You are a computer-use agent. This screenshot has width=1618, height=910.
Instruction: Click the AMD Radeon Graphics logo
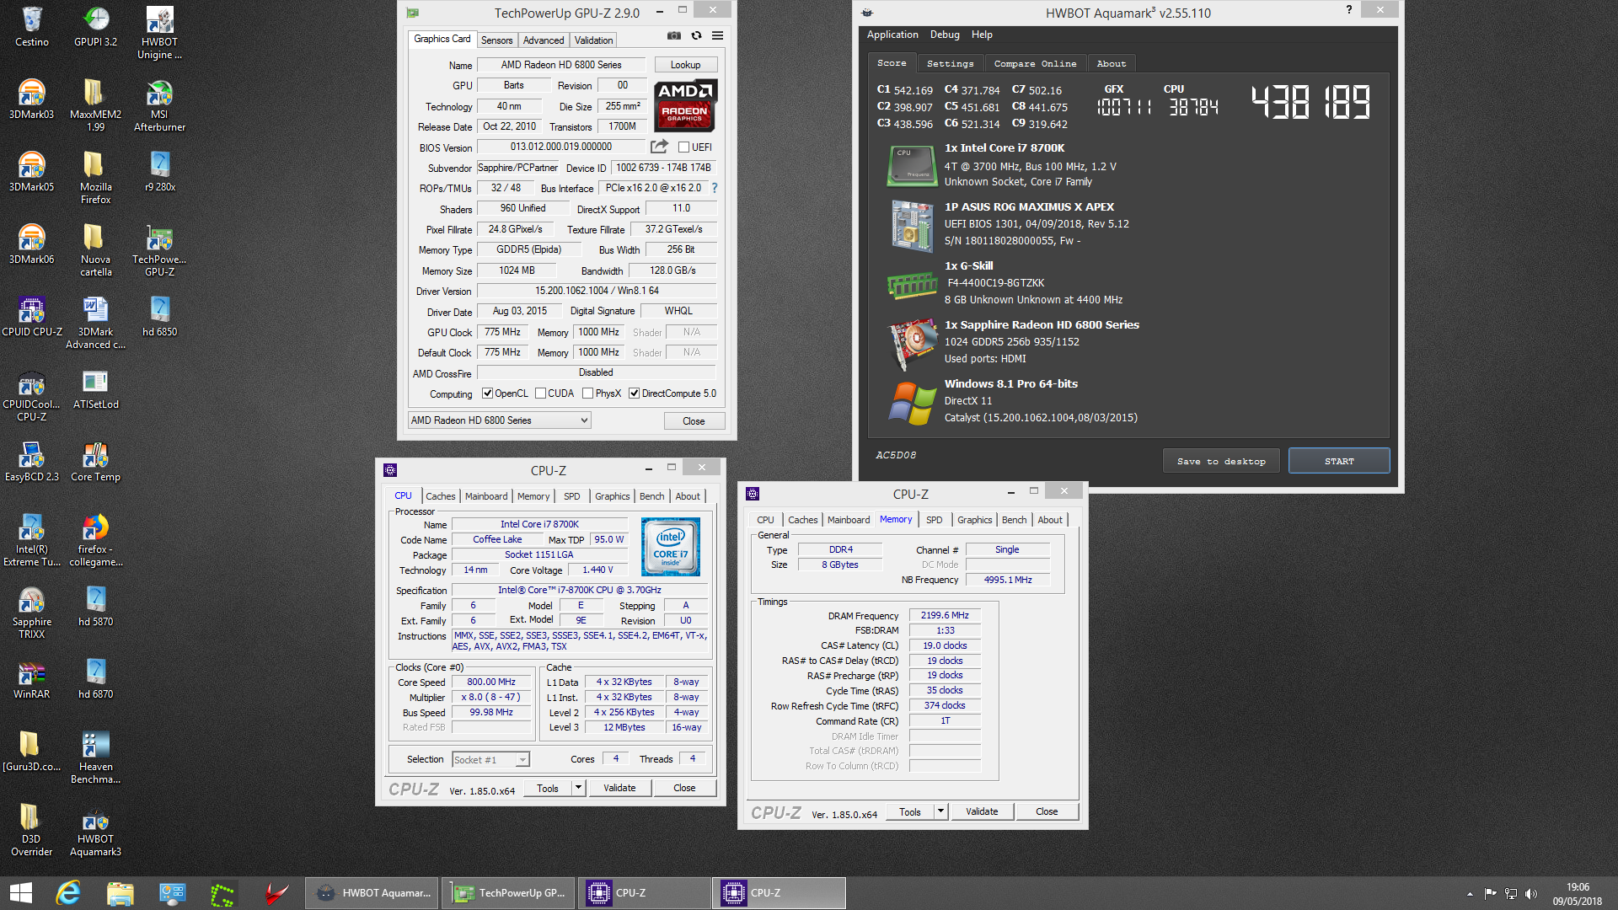click(x=685, y=106)
